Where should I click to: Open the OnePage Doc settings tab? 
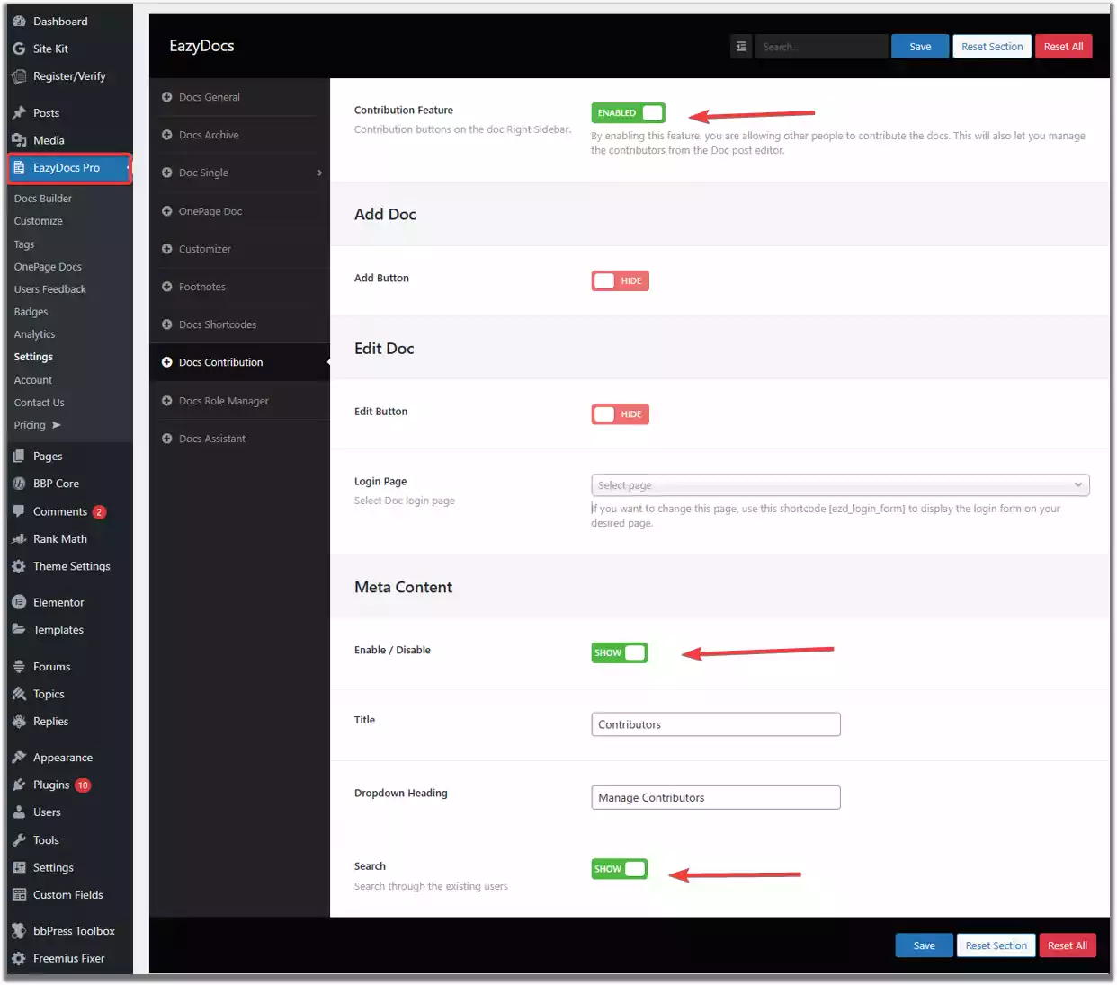pyautogui.click(x=239, y=211)
